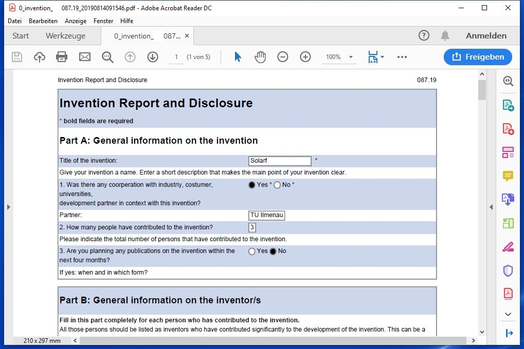
Task: Select the 0_invention document tab
Action: (147, 36)
